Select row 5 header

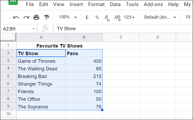pyautogui.click(x=8, y=76)
